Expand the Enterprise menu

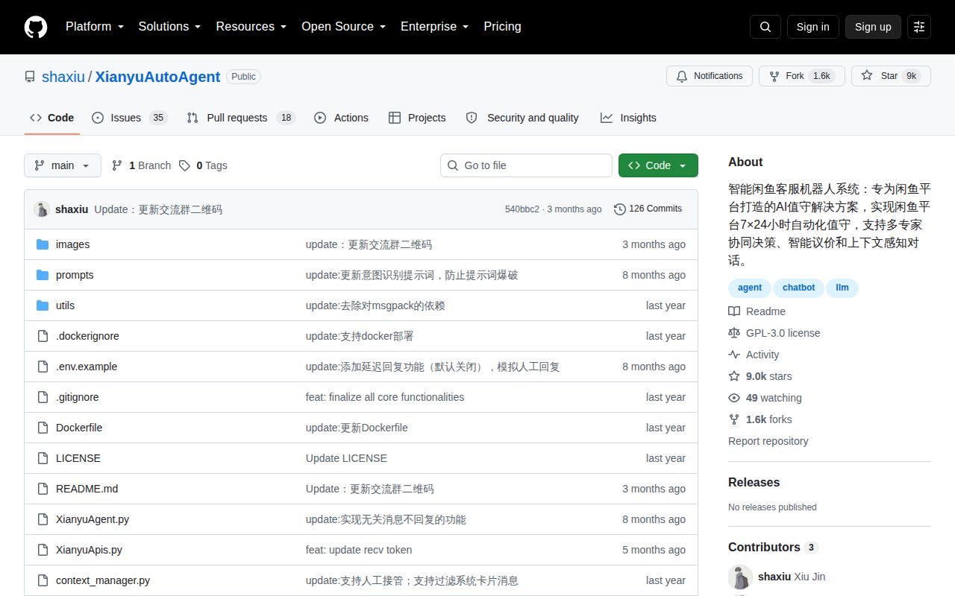pyautogui.click(x=434, y=27)
